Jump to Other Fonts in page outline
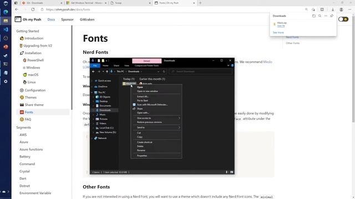 (x=292, y=43)
